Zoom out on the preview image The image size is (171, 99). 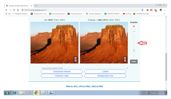[125, 61]
